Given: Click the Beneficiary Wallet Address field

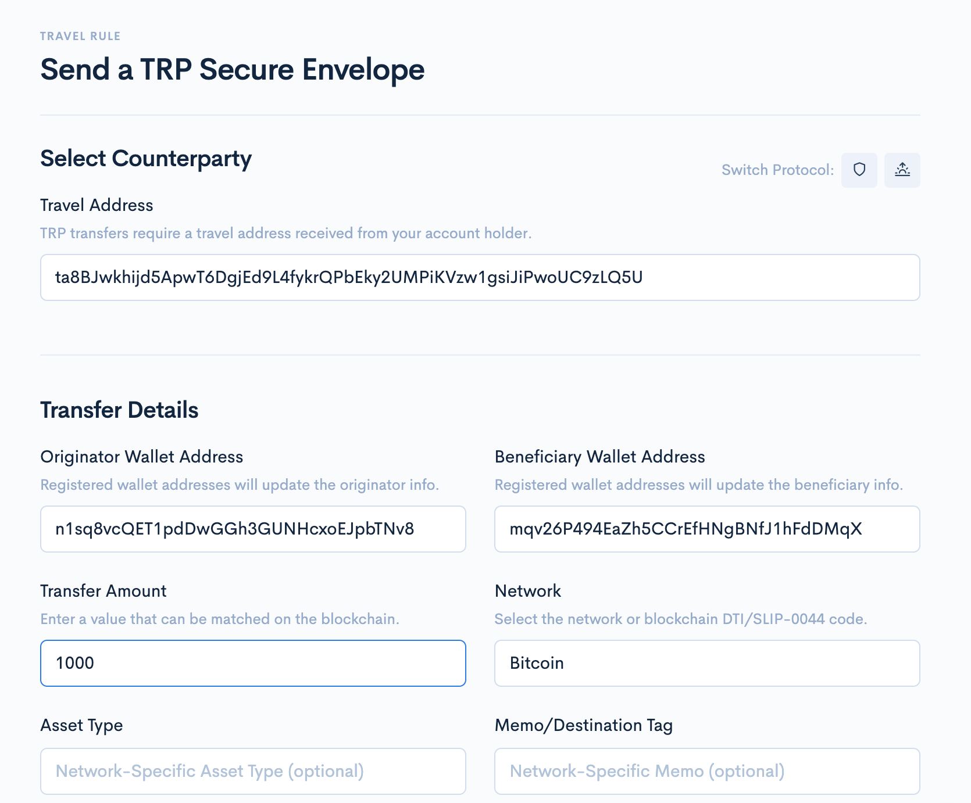Looking at the screenshot, I should click(x=706, y=529).
